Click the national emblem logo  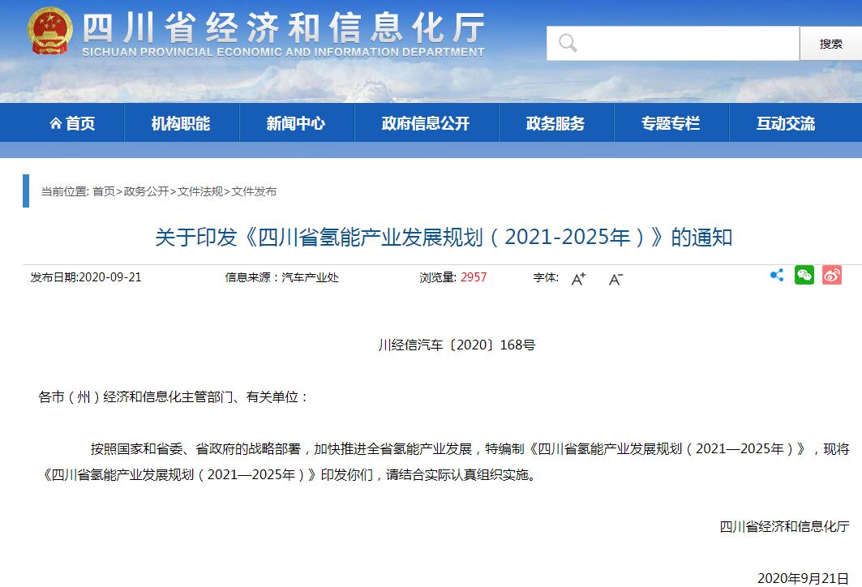click(x=50, y=31)
